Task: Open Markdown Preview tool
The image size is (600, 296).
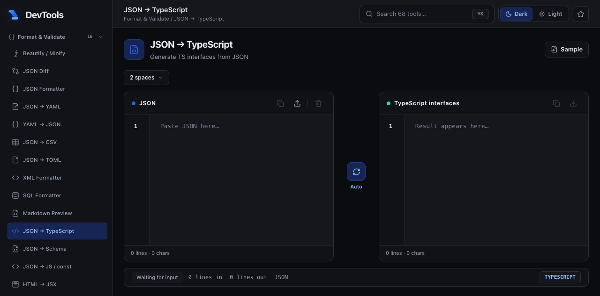Action: click(57, 213)
